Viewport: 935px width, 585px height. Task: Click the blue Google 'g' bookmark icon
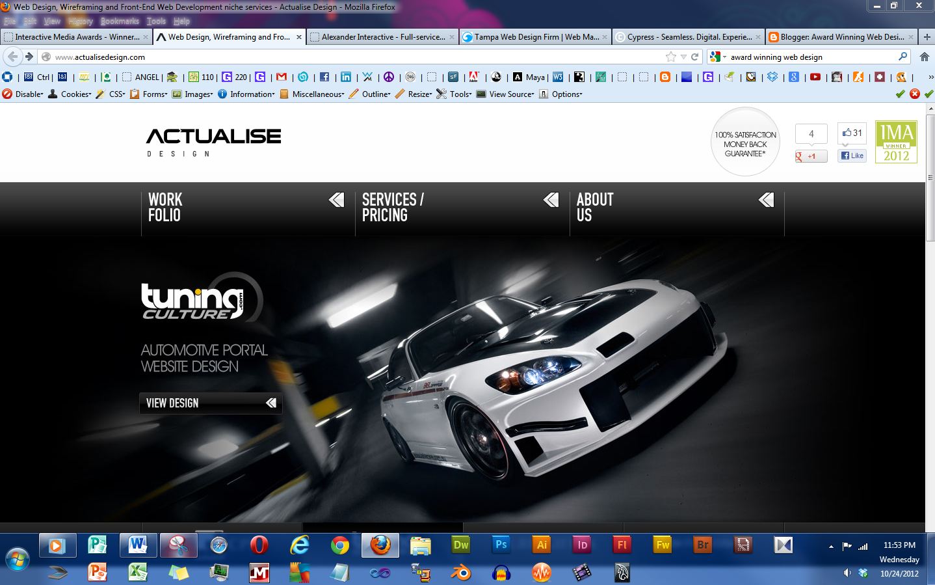click(794, 77)
